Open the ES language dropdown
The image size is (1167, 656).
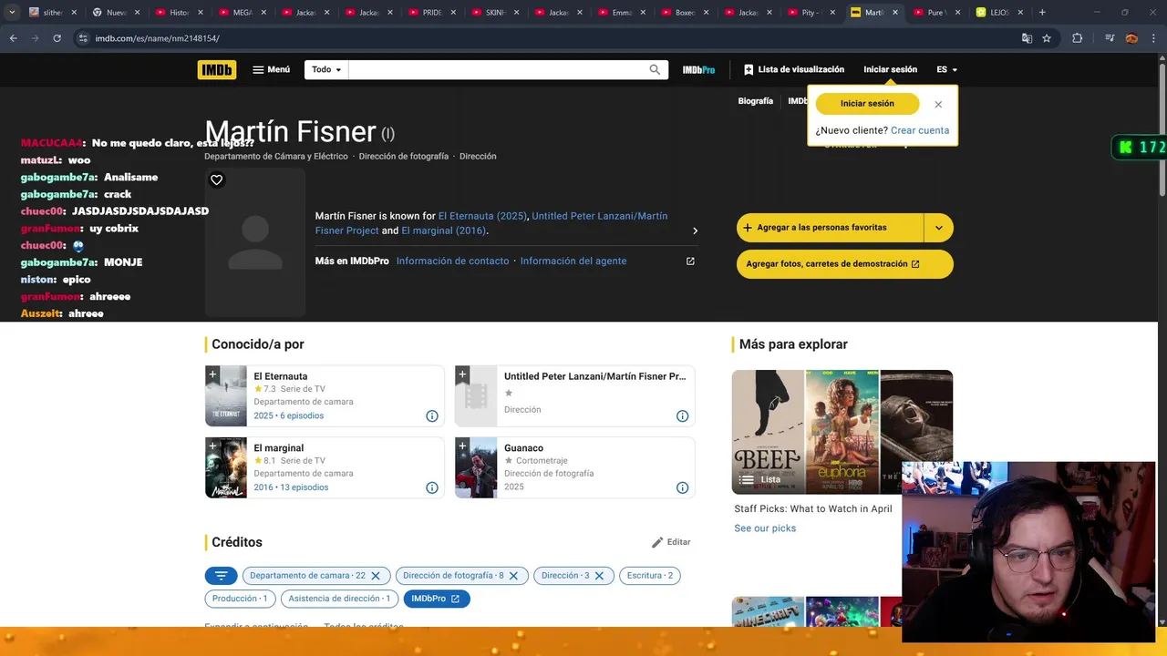point(946,70)
